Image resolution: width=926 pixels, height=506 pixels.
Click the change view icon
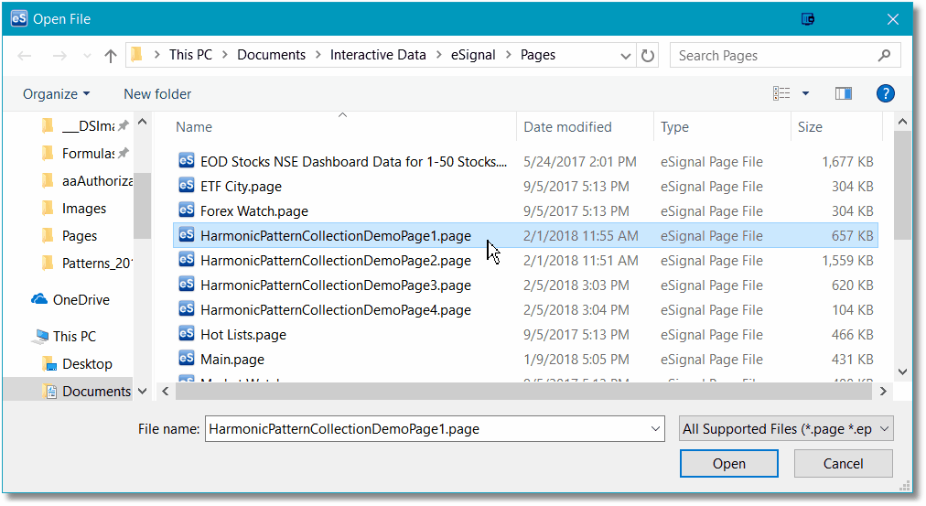781,93
